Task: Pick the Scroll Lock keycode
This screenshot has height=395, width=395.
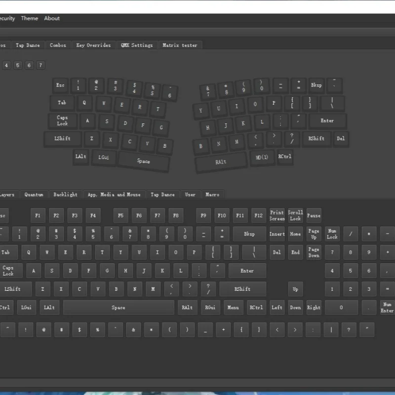Action: pos(295,215)
